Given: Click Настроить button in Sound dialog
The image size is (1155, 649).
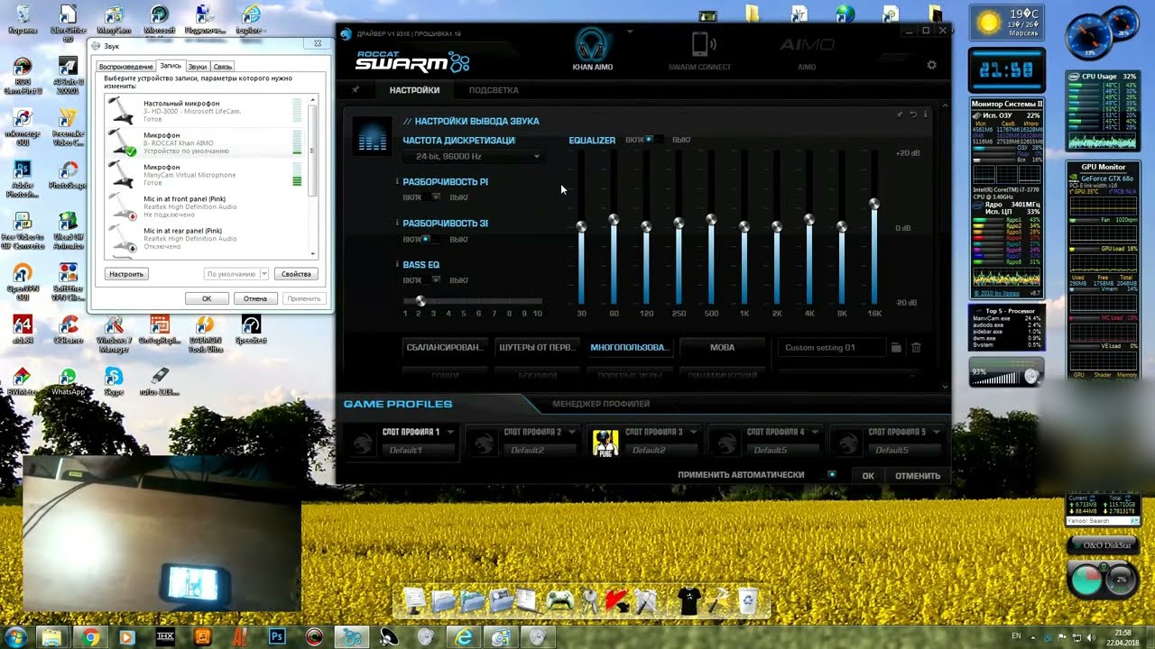Looking at the screenshot, I should point(126,274).
